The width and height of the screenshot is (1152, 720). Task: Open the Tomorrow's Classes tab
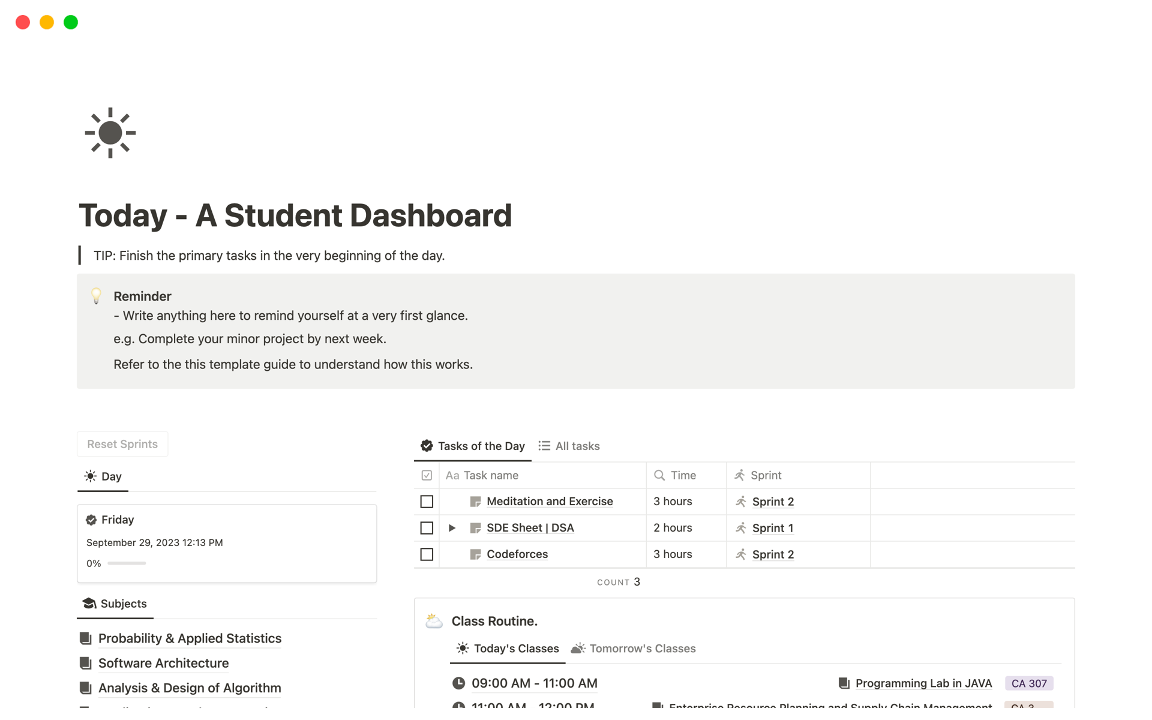[634, 649]
